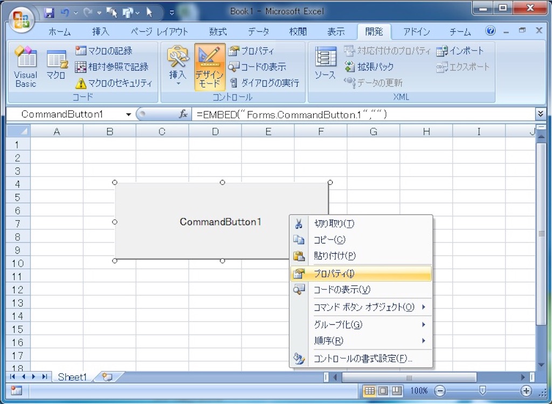Choose コピー(C) from the context menu
Viewport: 552px width, 404px height.
coord(361,240)
